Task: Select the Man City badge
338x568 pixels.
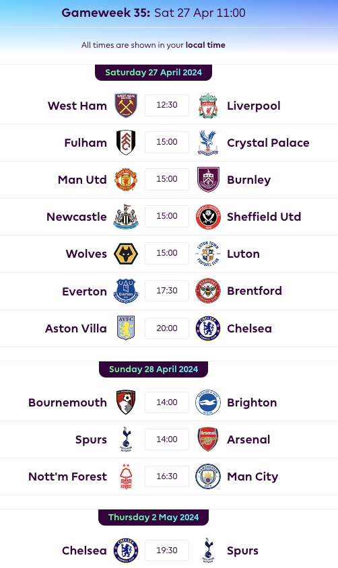Action: point(208,476)
